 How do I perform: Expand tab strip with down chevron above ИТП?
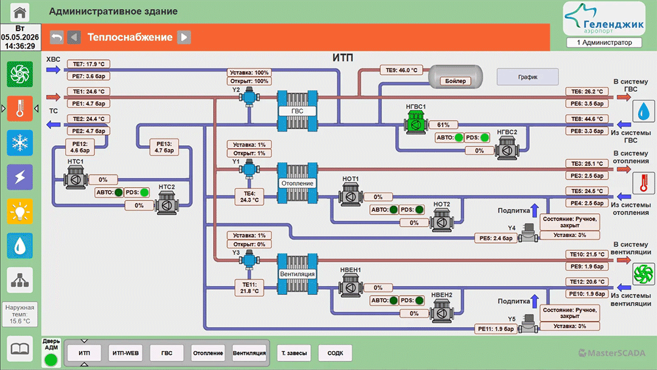coord(84,341)
